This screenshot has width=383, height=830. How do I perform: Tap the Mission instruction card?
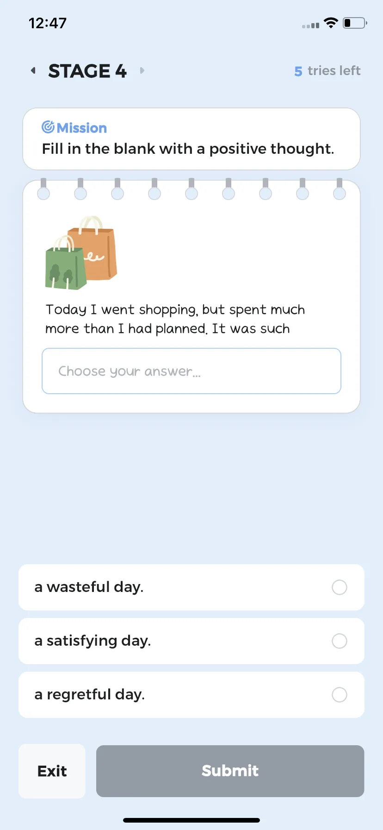(191, 139)
